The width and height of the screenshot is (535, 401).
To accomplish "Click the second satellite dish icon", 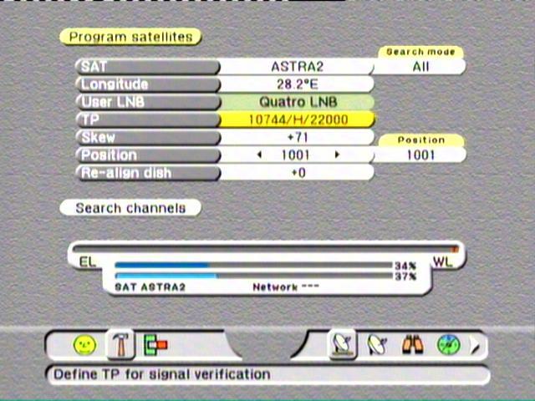I will point(378,344).
